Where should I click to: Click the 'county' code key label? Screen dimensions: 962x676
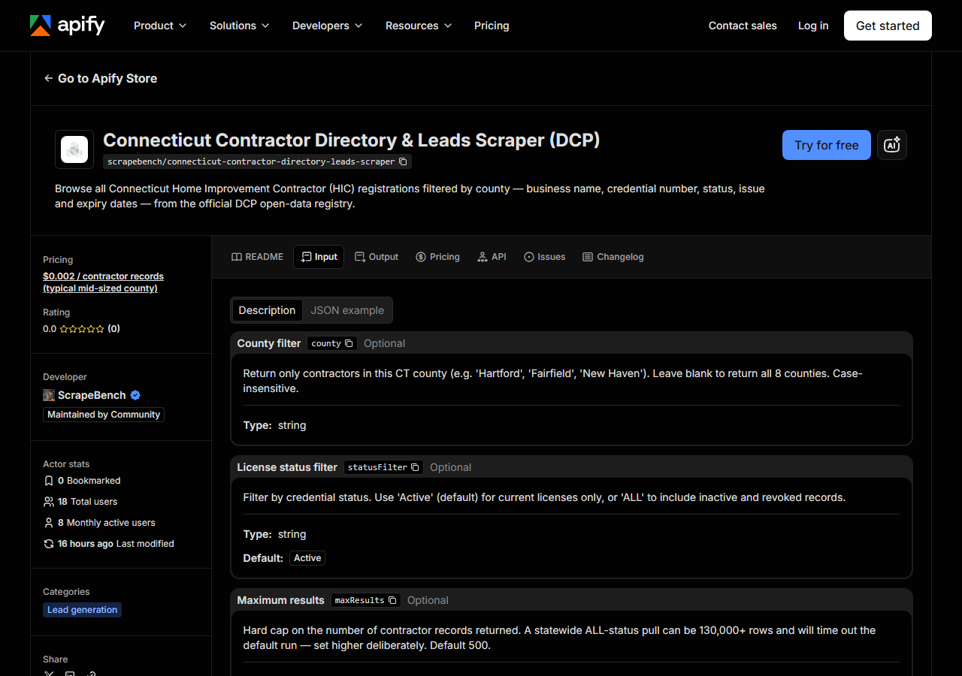(326, 343)
